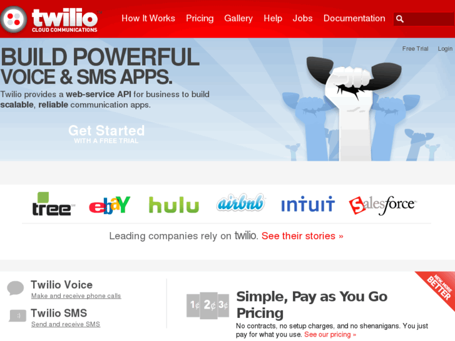Open the Documentation nav item
The image size is (455, 341).
354,18
